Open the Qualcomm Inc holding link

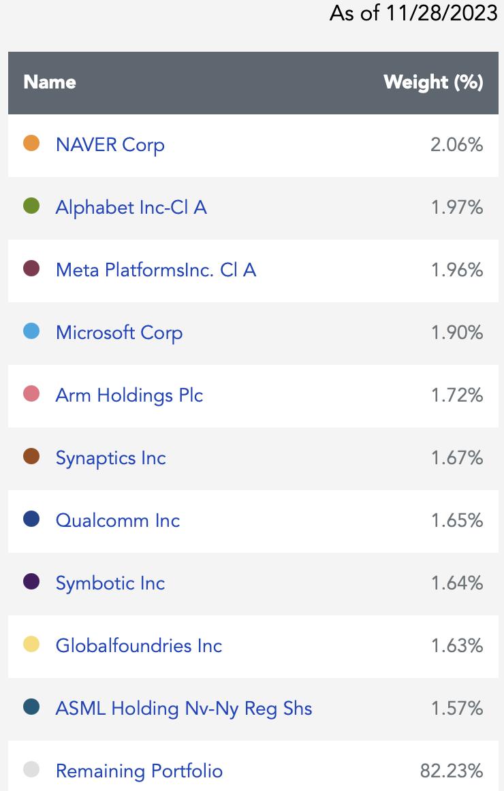(118, 521)
